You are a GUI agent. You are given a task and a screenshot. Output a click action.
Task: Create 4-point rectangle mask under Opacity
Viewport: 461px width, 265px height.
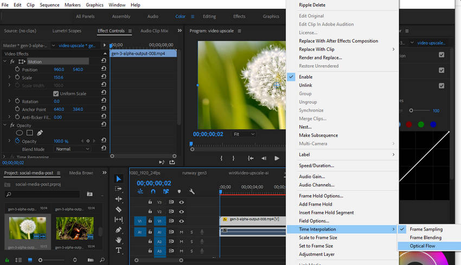pyautogui.click(x=30, y=133)
